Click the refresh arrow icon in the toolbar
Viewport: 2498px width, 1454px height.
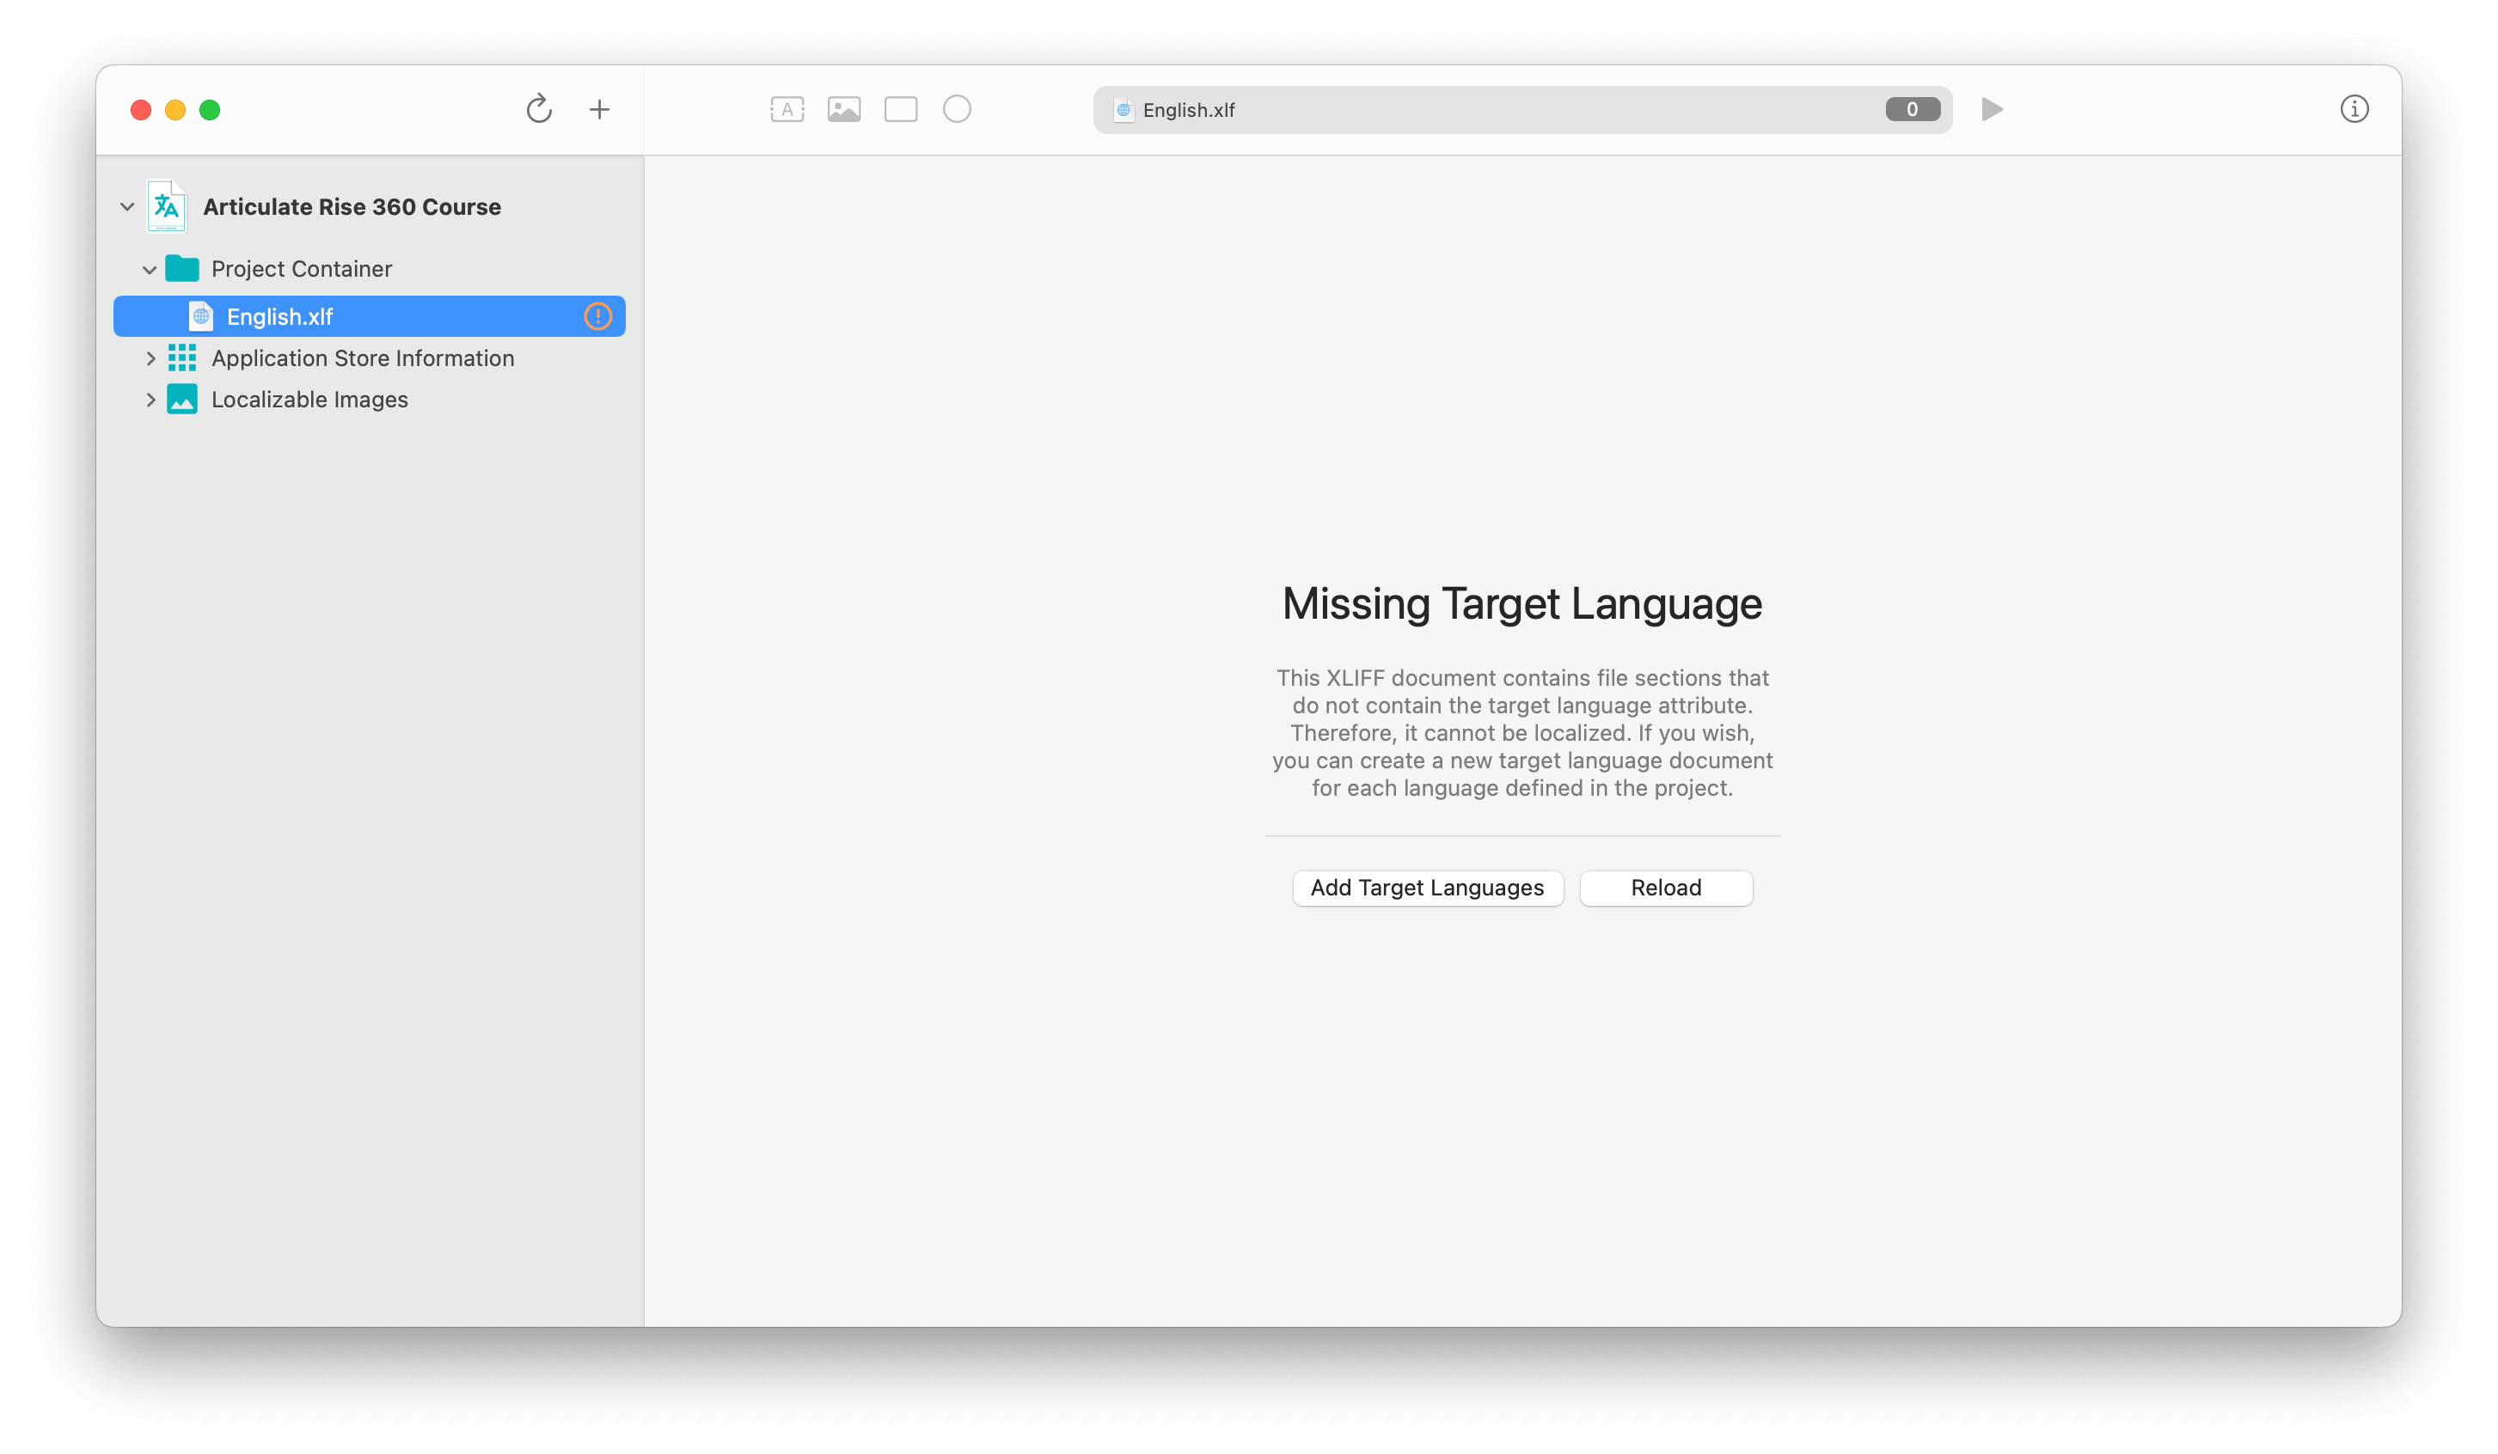(538, 109)
